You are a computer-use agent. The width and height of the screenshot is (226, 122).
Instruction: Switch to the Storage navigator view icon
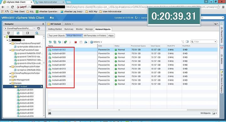tap(27, 33)
